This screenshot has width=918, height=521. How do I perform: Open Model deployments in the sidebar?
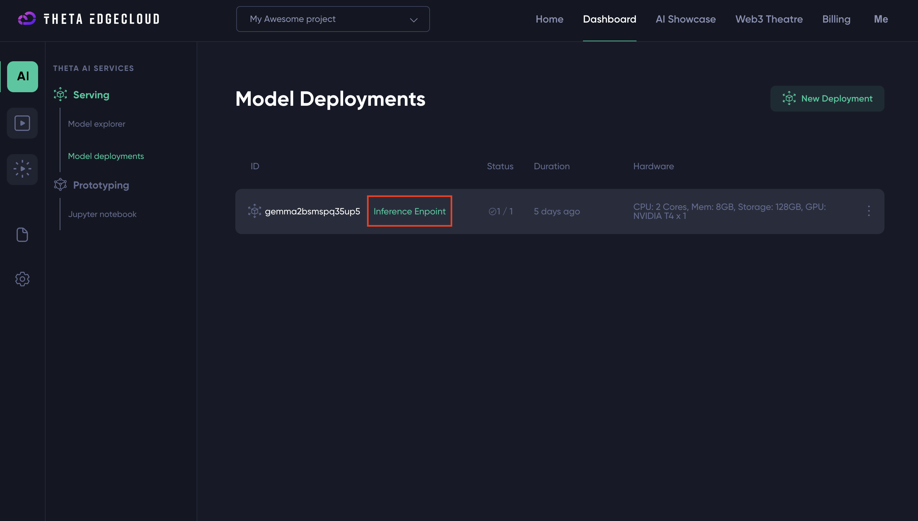click(106, 156)
